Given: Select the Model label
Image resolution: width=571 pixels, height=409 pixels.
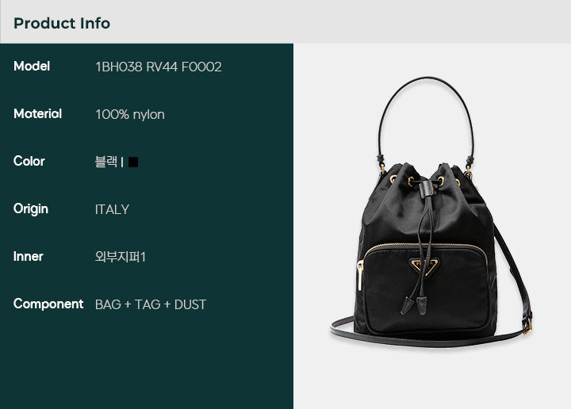Looking at the screenshot, I should click(x=32, y=67).
